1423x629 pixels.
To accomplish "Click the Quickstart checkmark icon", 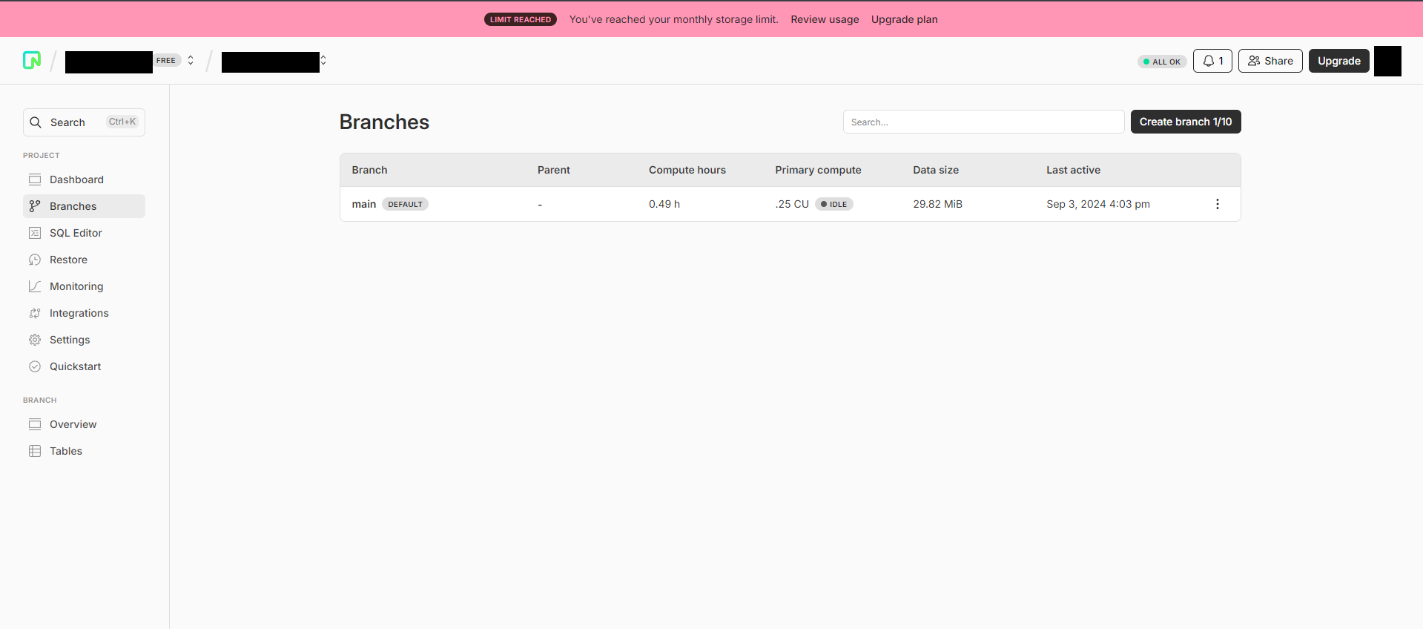I will 35,366.
